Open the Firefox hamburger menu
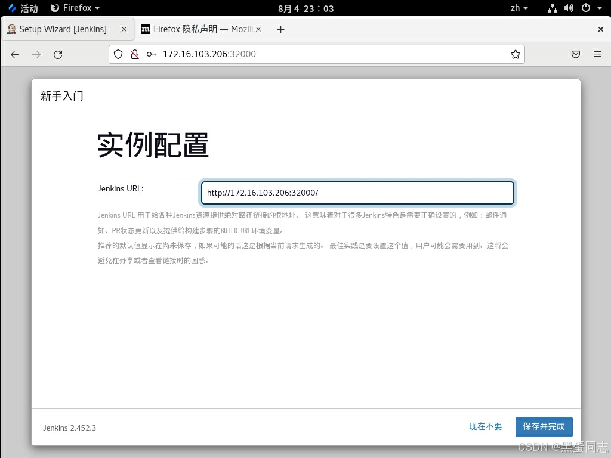 click(597, 54)
